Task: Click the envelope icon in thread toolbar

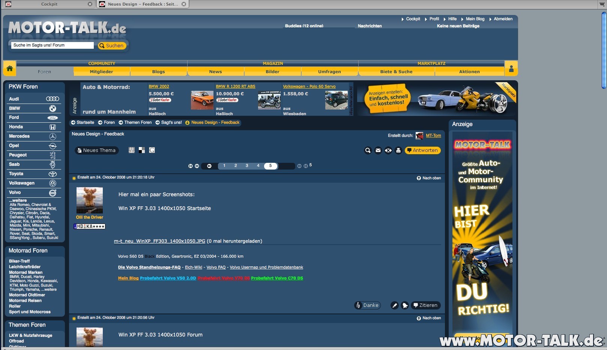Action: tap(378, 150)
